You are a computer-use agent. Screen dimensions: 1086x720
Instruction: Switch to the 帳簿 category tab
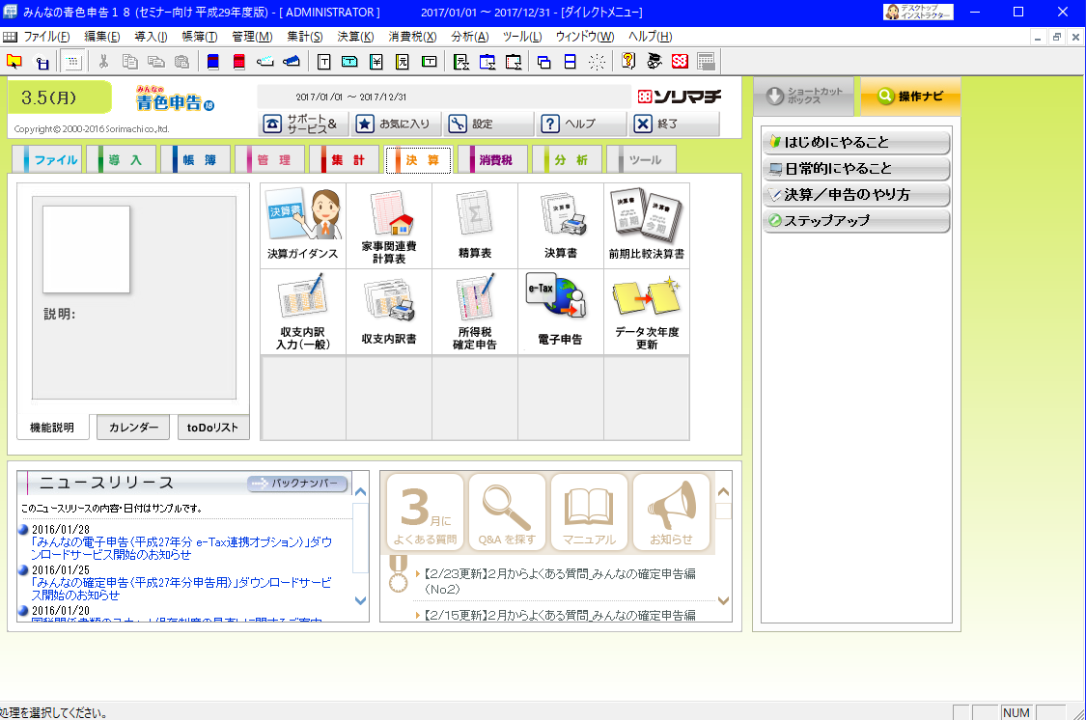point(197,160)
